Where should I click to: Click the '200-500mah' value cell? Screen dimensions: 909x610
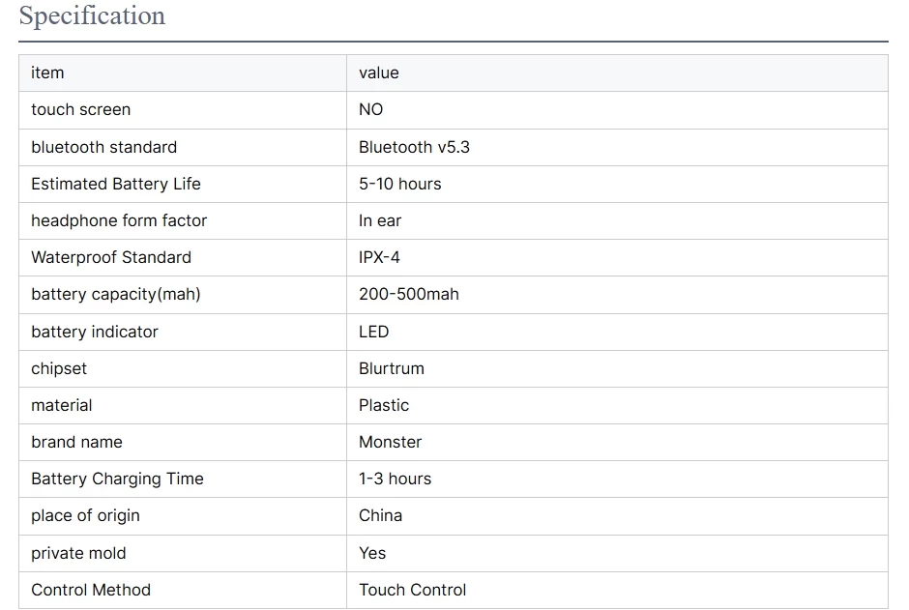408,294
